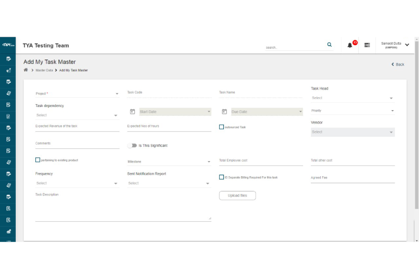
Task: Click the Upload files button
Action: tap(237, 195)
